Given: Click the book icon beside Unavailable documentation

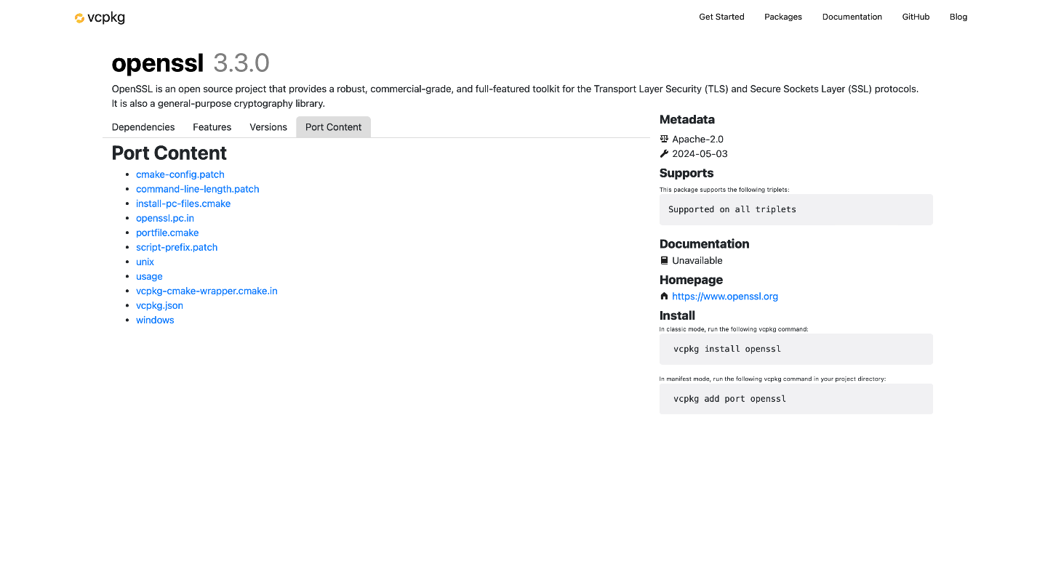Looking at the screenshot, I should (663, 260).
